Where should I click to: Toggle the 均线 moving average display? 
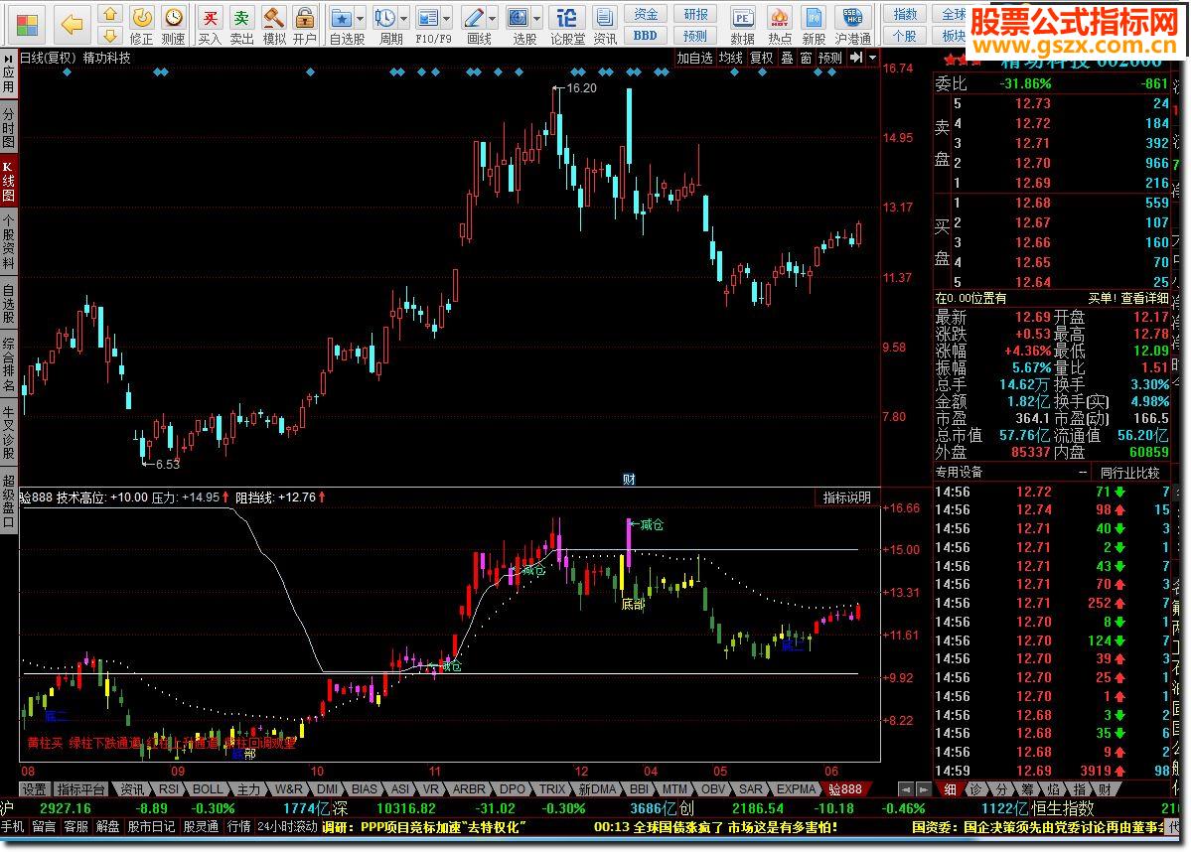731,58
